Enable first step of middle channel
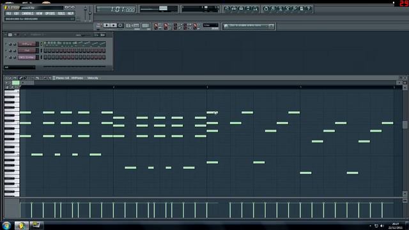This screenshot has width=409, height=230. [45, 50]
